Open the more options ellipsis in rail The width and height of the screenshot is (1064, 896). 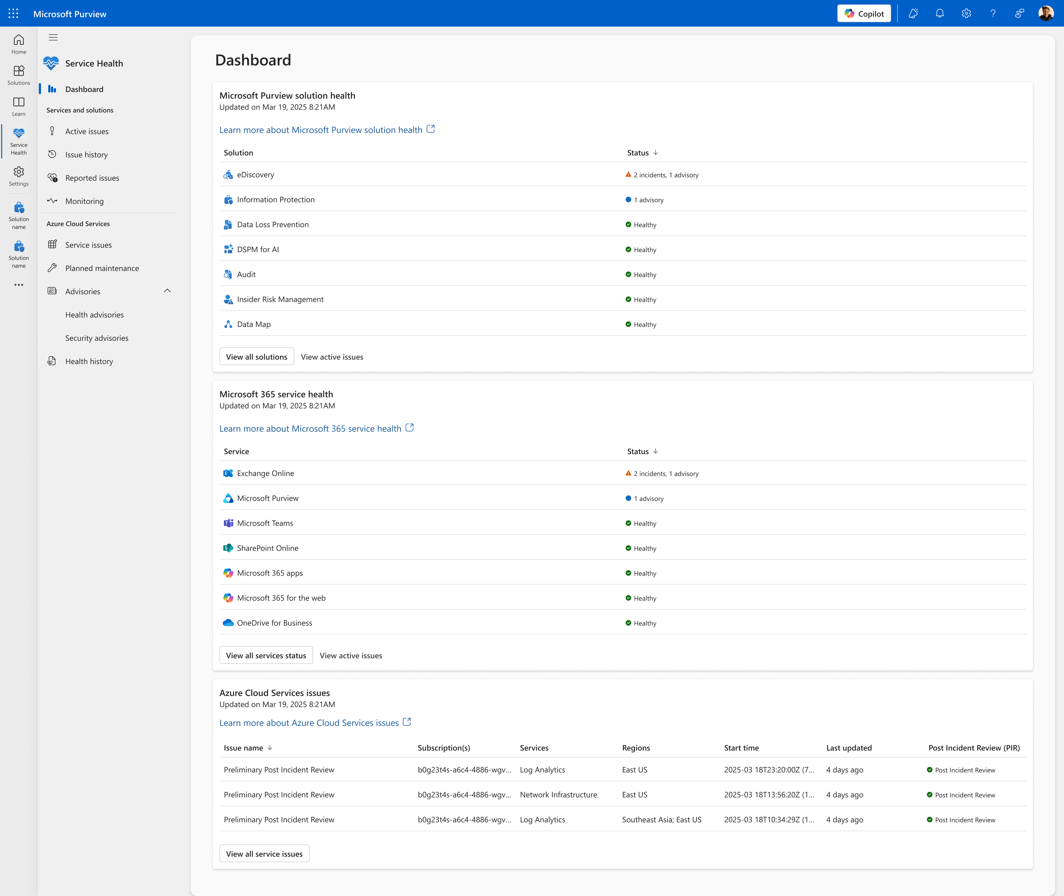point(19,285)
